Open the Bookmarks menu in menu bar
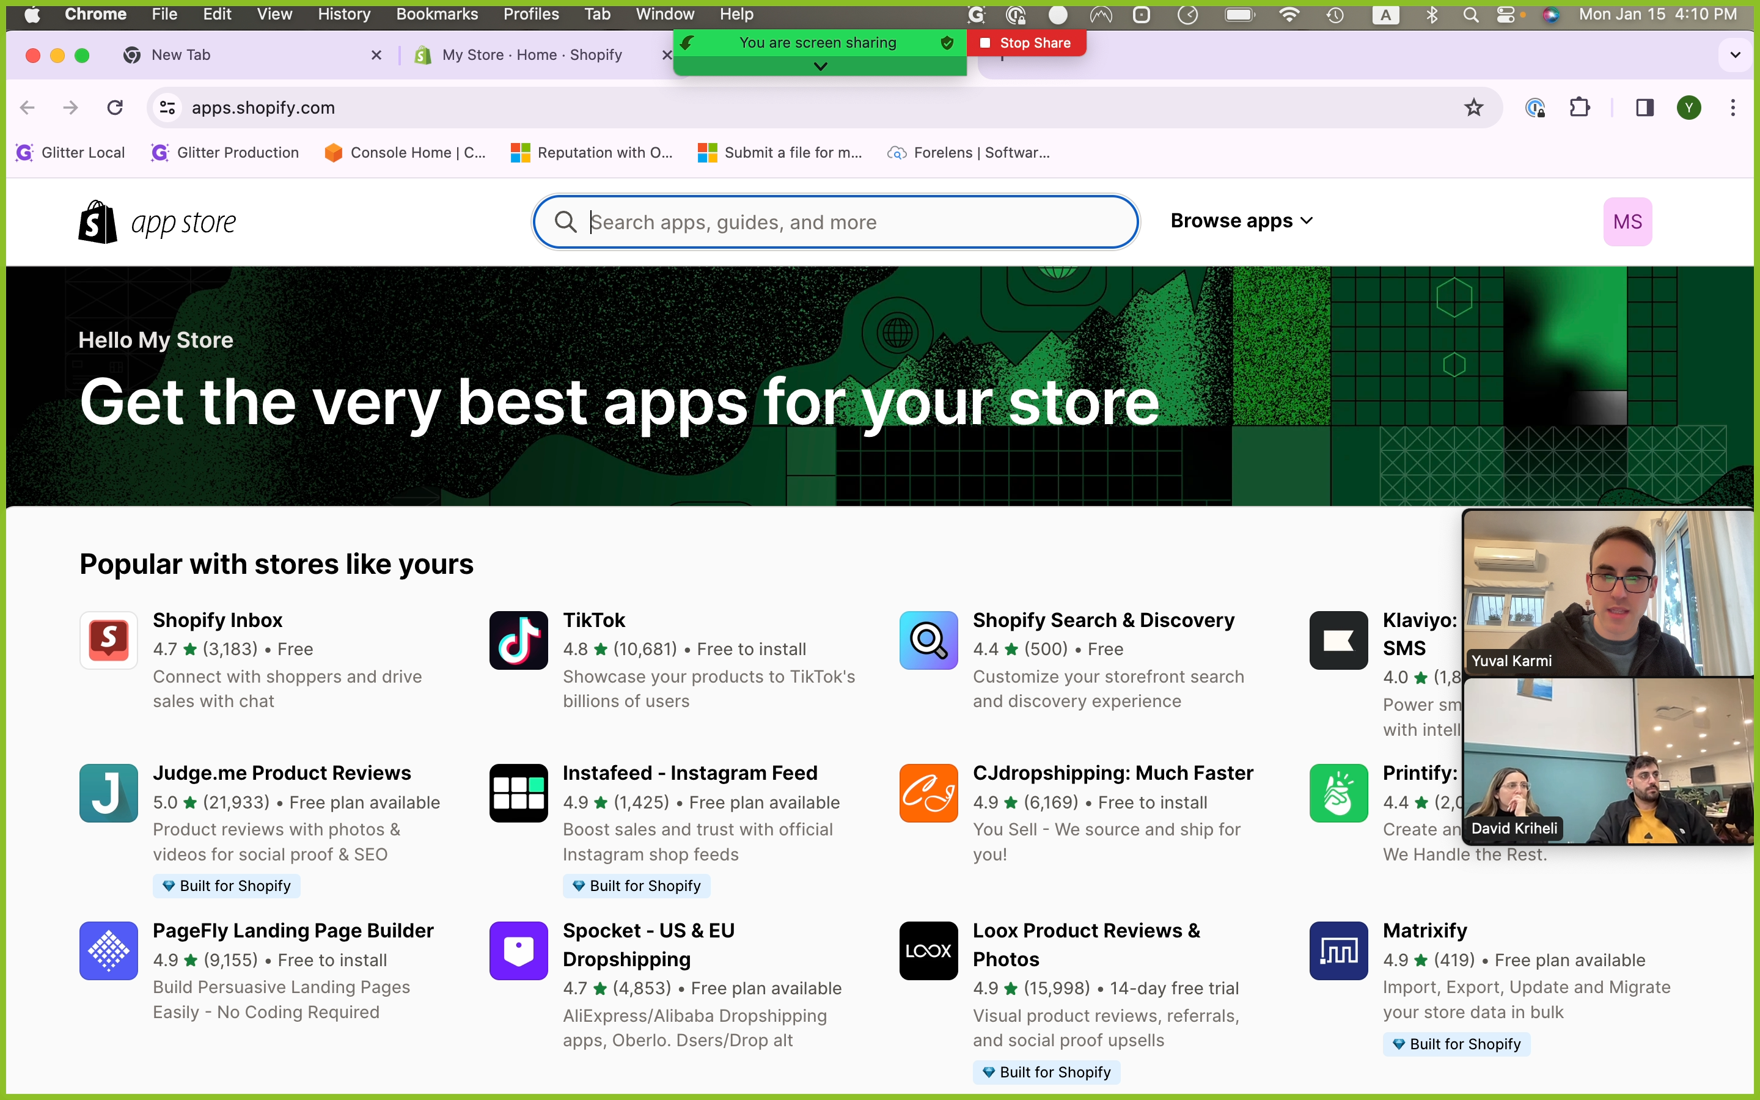Image resolution: width=1760 pixels, height=1100 pixels. click(436, 14)
